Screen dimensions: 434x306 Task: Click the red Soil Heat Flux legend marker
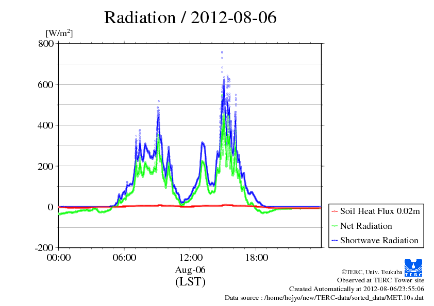pyautogui.click(x=335, y=211)
